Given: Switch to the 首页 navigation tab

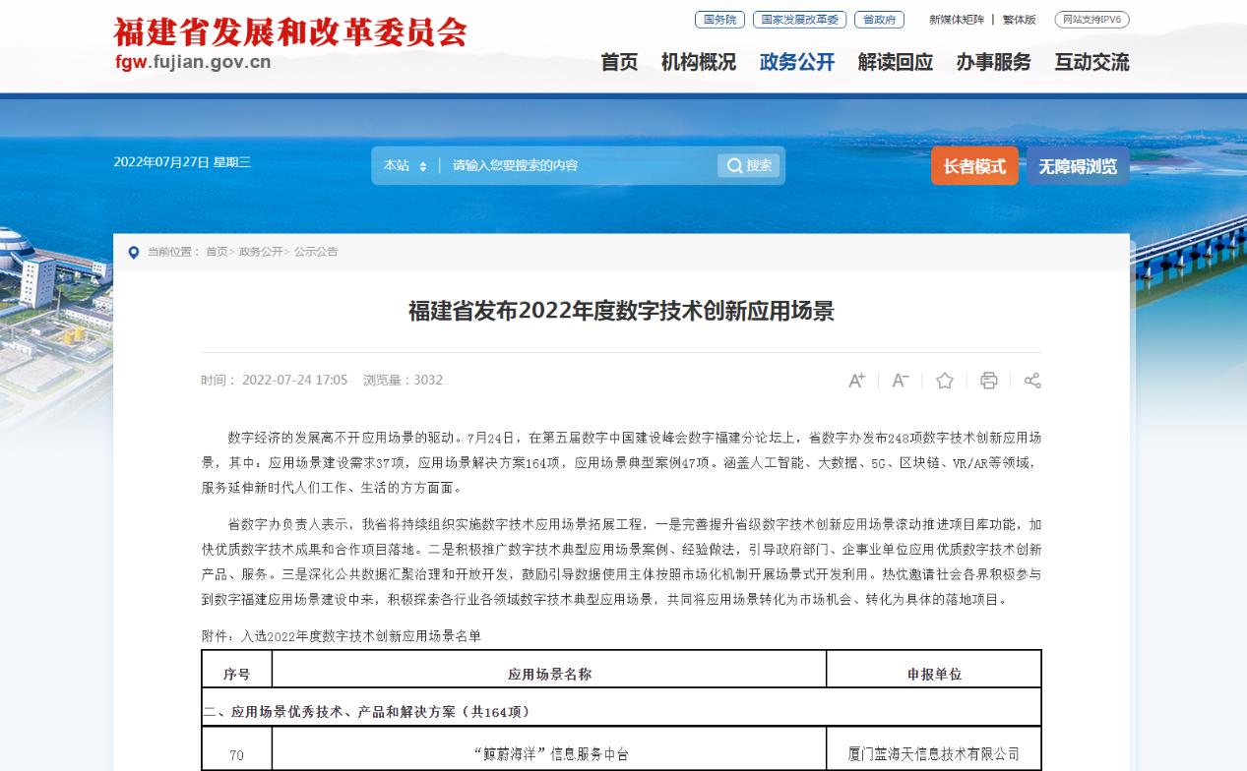Looking at the screenshot, I should coord(617,62).
